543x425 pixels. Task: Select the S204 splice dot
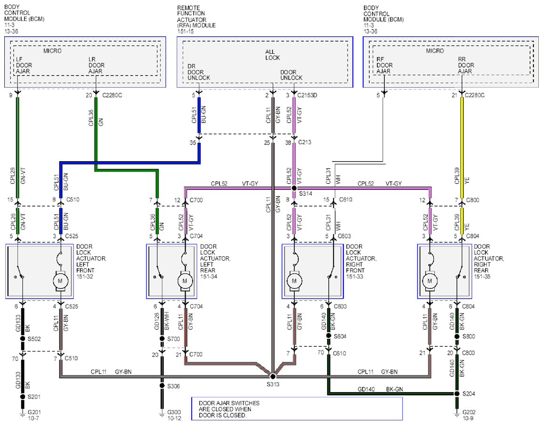point(457,393)
